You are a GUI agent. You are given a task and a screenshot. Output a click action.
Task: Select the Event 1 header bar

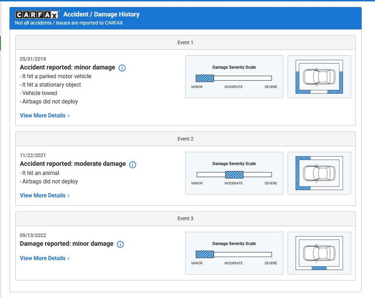(185, 42)
